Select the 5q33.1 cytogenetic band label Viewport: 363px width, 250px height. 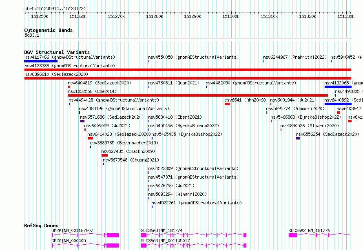32,35
